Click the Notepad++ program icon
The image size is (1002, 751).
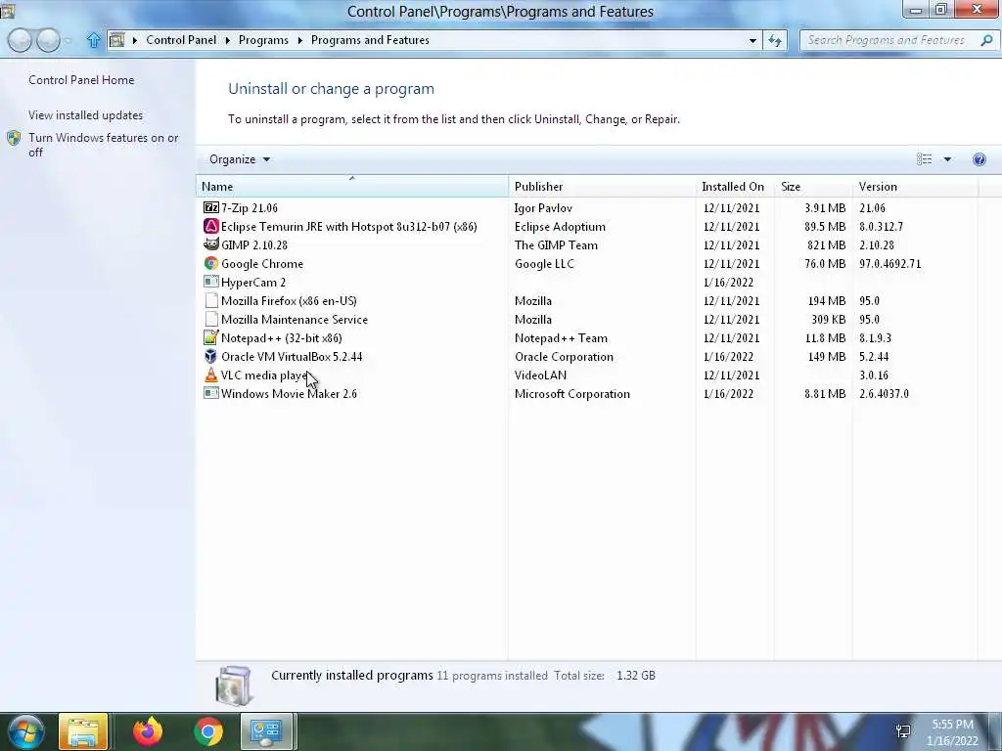(211, 337)
